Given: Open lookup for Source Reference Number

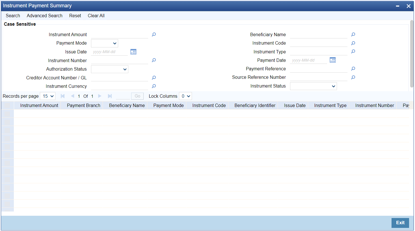Looking at the screenshot, I should (x=353, y=77).
